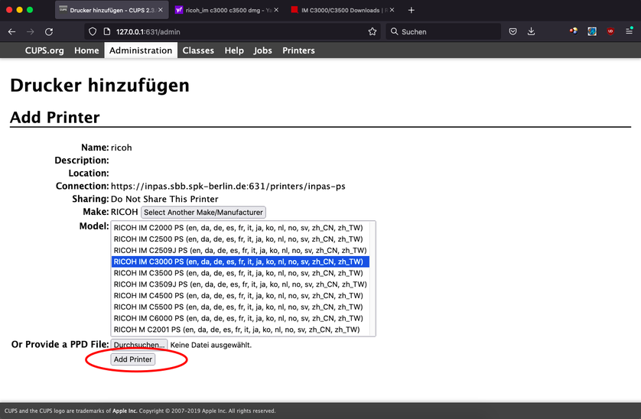The image size is (641, 419).
Task: Select RICOH IM C4500 PS model
Action: [x=239, y=296]
